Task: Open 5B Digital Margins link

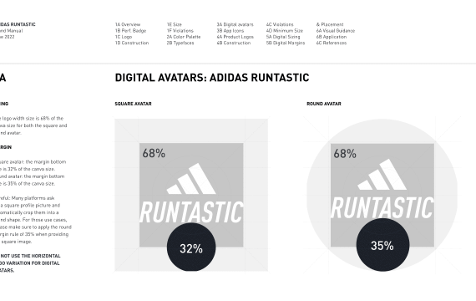Action: tap(286, 43)
